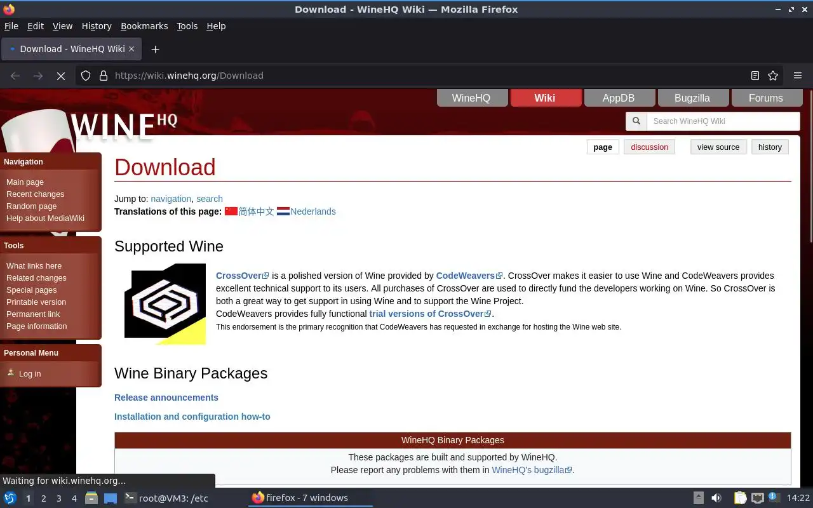Open the notification tray icon
This screenshot has height=508, width=813.
(774, 497)
